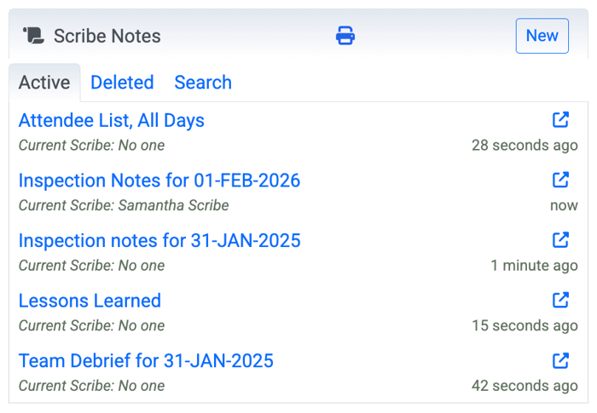Open the Search tab
The height and width of the screenshot is (413, 597).
[203, 83]
